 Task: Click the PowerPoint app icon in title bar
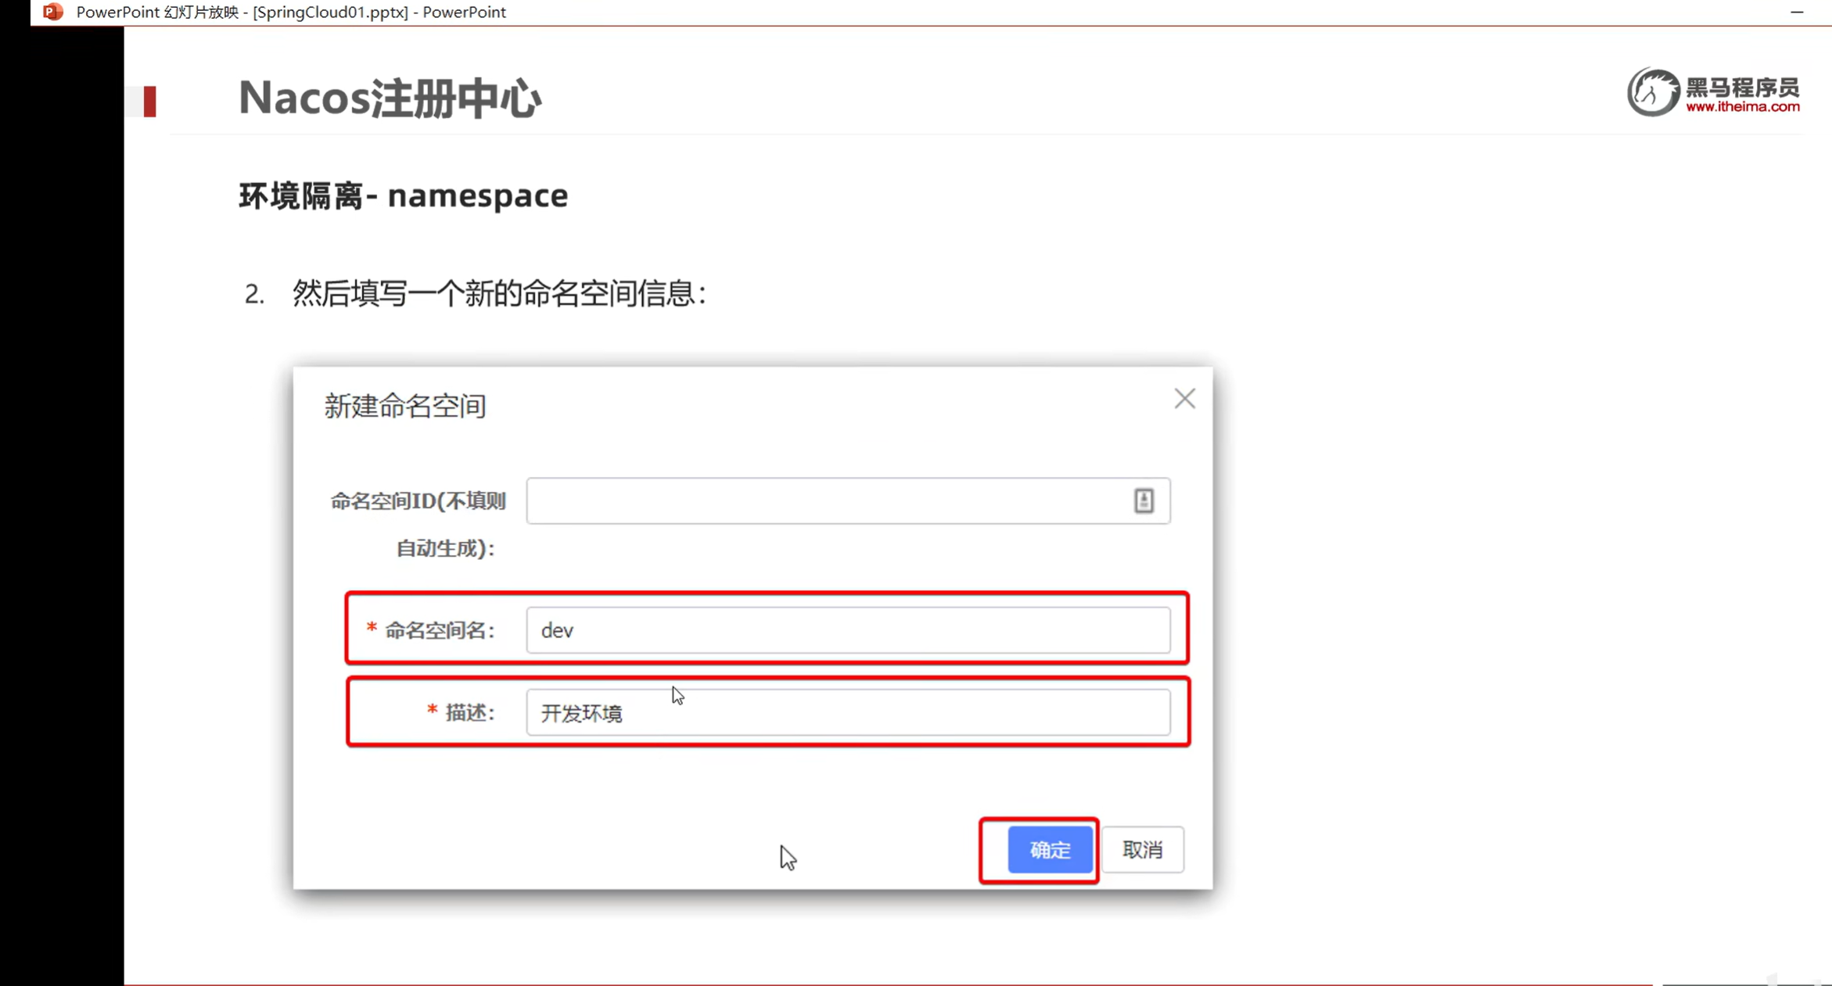pos(52,12)
